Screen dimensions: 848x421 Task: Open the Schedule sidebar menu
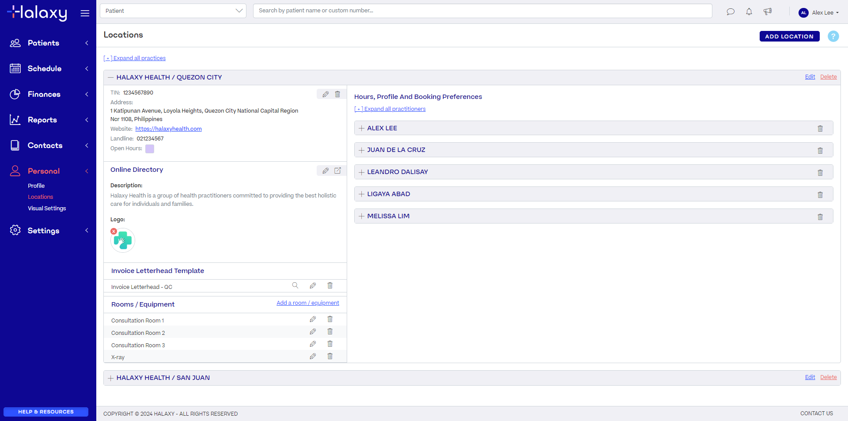[x=48, y=68]
